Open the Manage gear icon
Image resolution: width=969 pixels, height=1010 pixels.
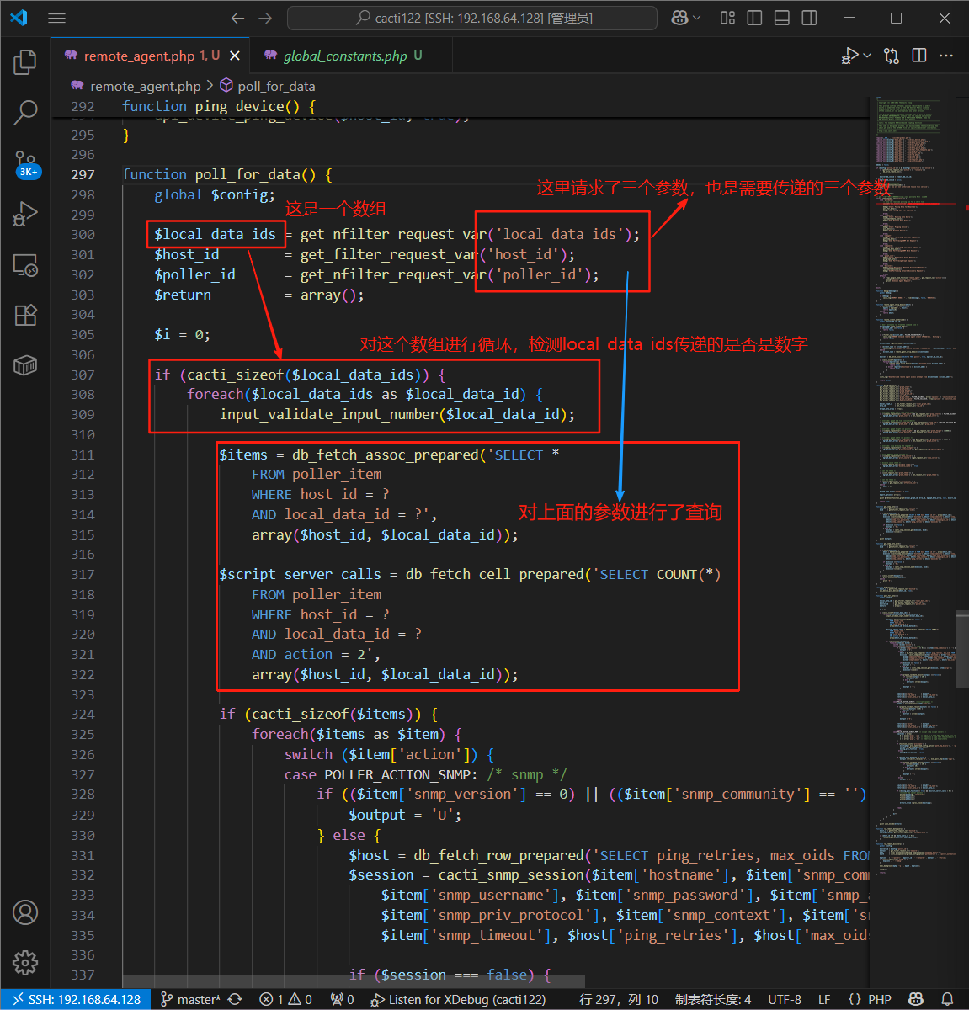click(x=25, y=962)
